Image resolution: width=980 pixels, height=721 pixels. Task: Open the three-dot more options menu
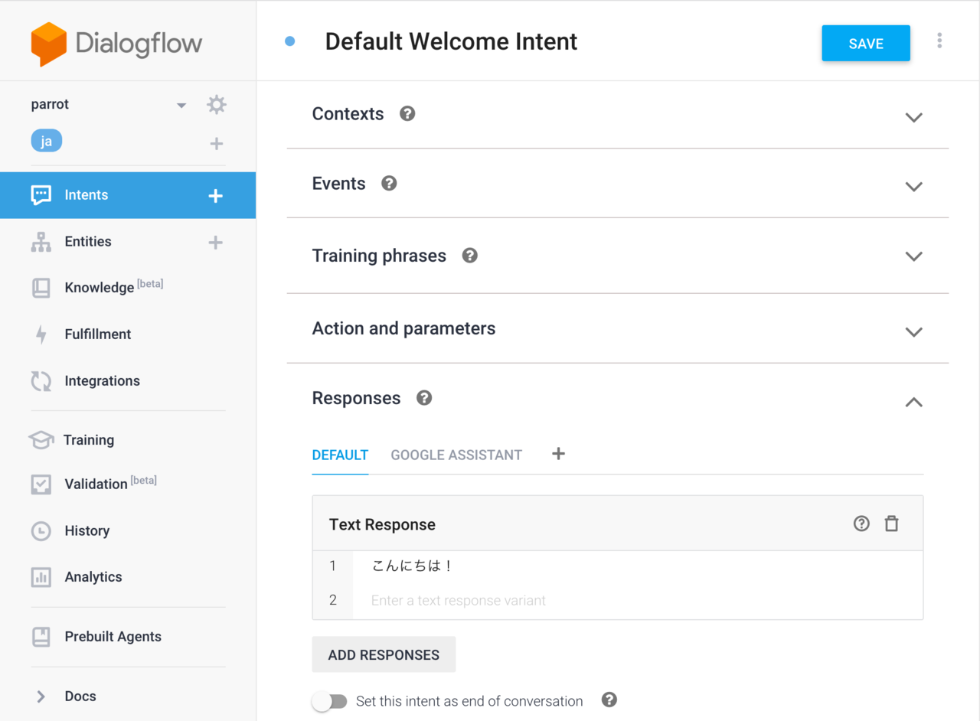(939, 41)
